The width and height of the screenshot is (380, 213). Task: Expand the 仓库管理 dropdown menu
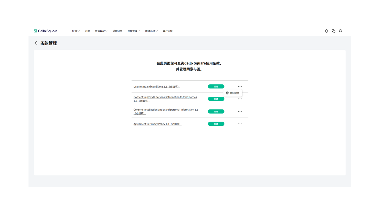pyautogui.click(x=134, y=31)
